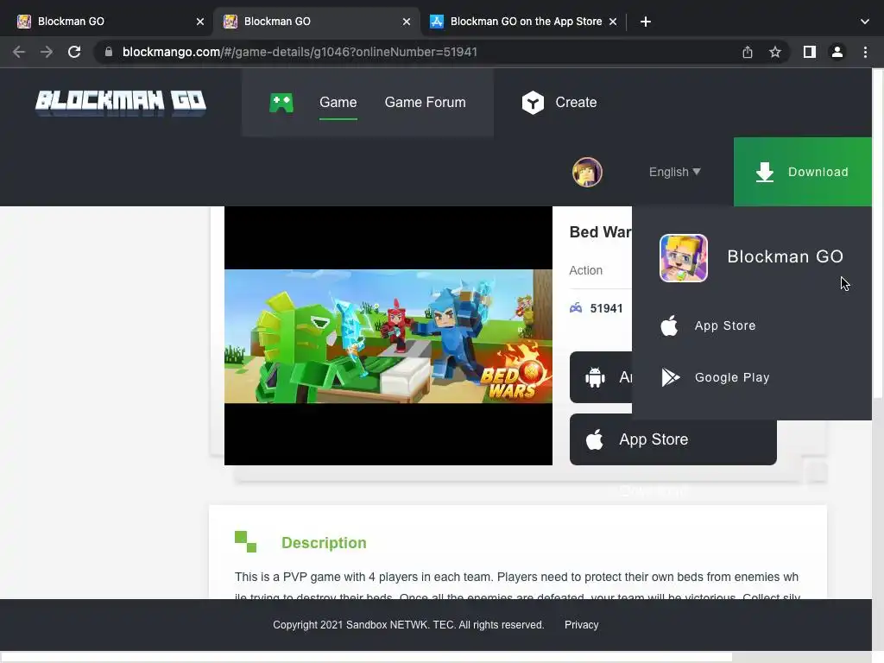The image size is (884, 663).
Task: Click the download arrow icon
Action: point(765,172)
